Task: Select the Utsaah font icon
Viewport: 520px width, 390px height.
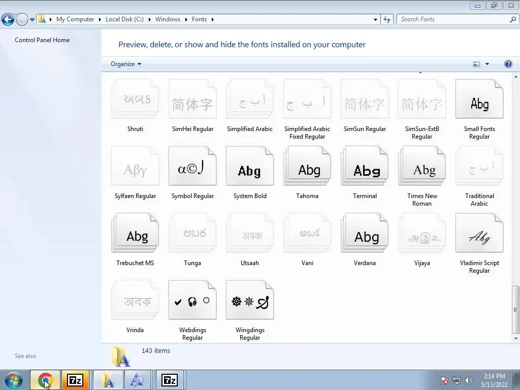Action: pos(250,233)
